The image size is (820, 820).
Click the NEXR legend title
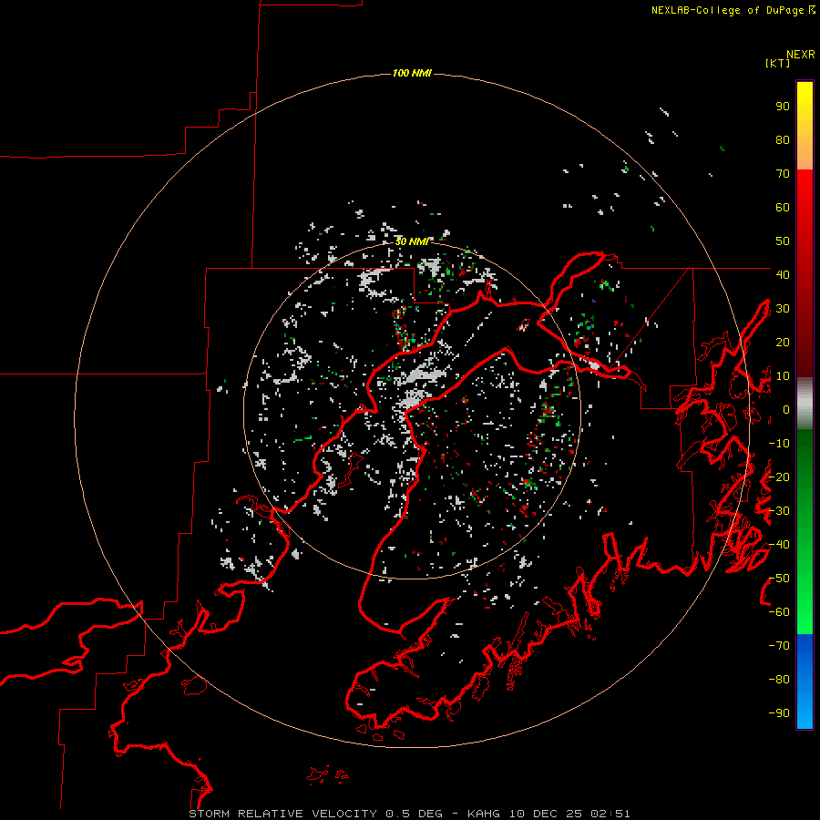pyautogui.click(x=800, y=55)
